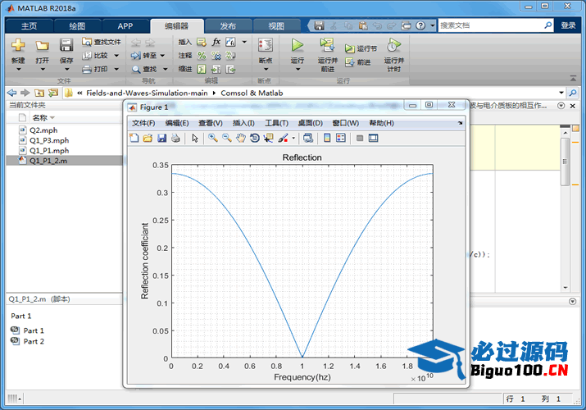This screenshot has width=586, height=410.
Task: Select Q1_P3.mph in the file list
Action: tap(49, 140)
